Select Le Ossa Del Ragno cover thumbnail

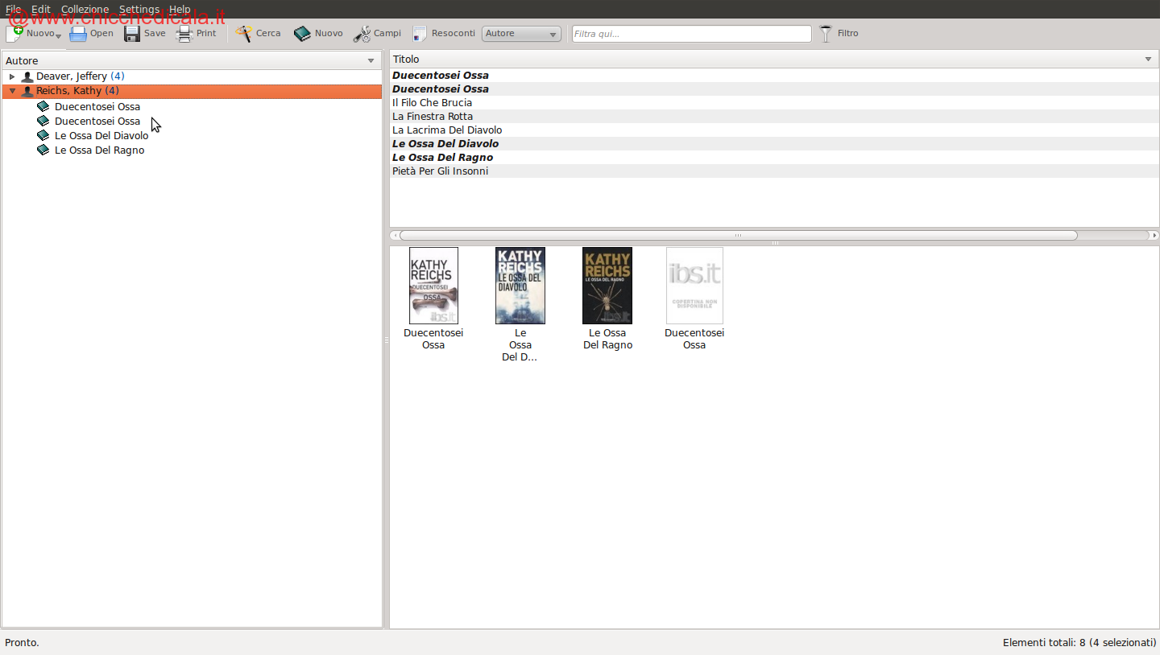pos(607,286)
